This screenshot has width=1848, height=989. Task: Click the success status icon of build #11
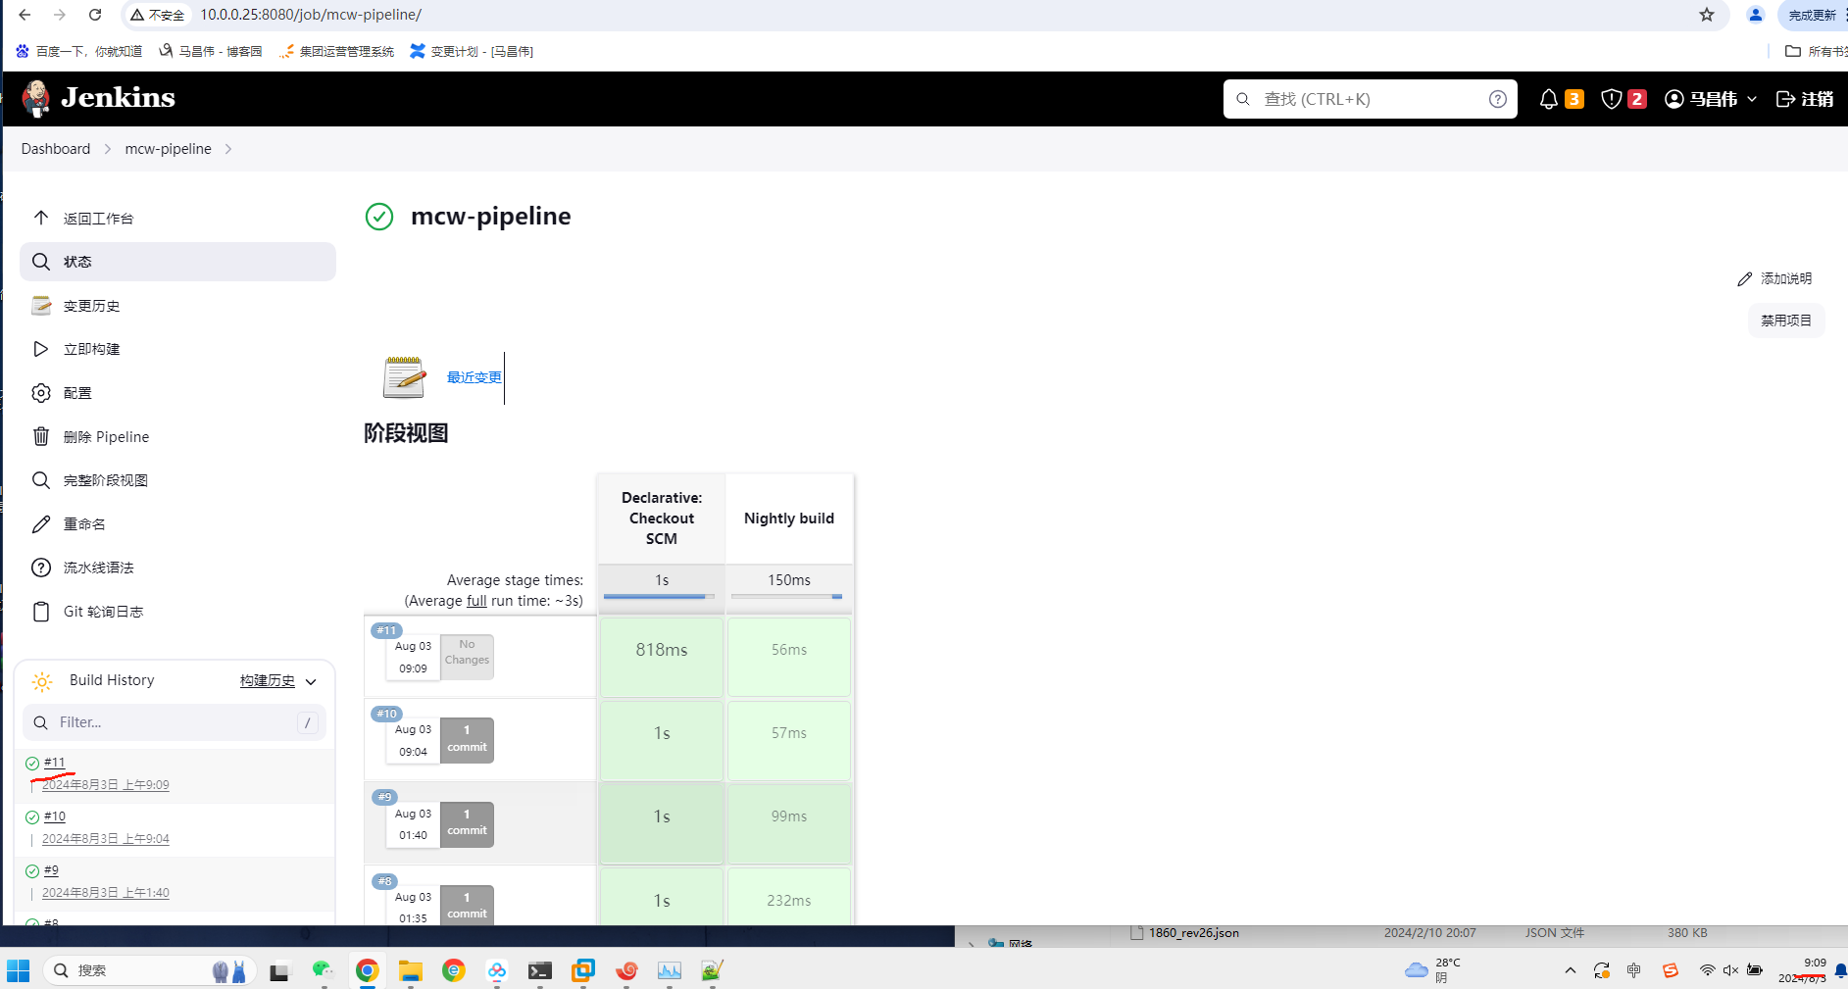(x=32, y=764)
